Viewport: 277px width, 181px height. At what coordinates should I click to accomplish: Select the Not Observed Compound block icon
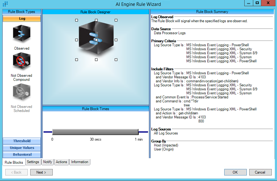pyautogui.click(x=22, y=62)
